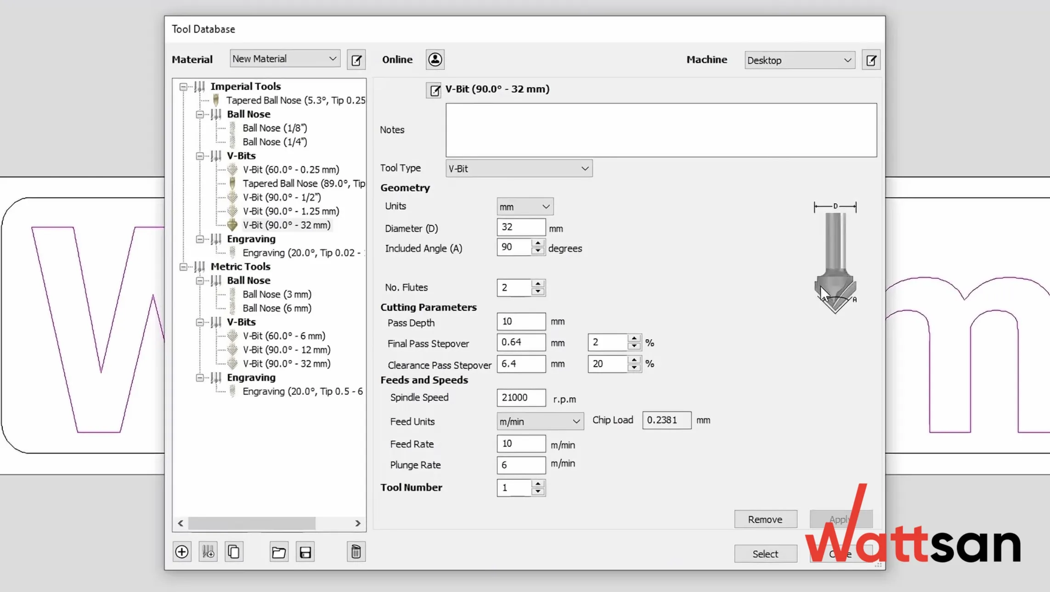Click the Plunge Rate field
Image resolution: width=1050 pixels, height=592 pixels.
coord(521,465)
